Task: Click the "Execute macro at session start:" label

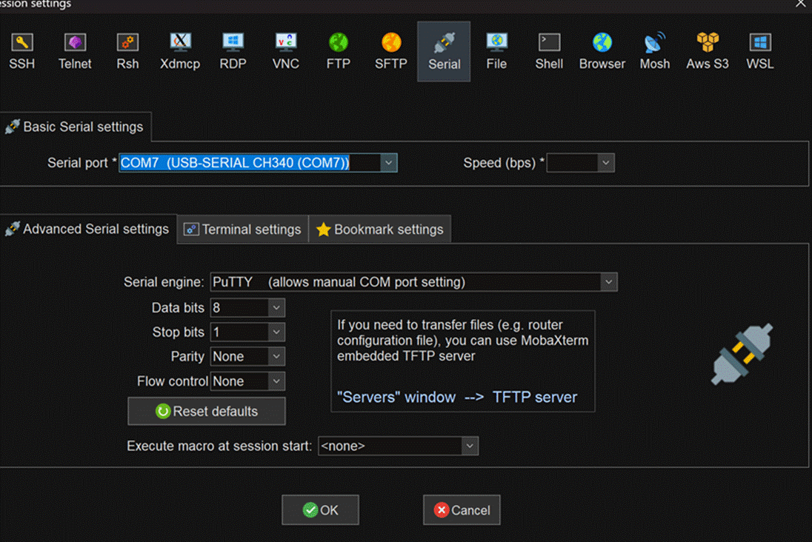Action: (x=219, y=446)
